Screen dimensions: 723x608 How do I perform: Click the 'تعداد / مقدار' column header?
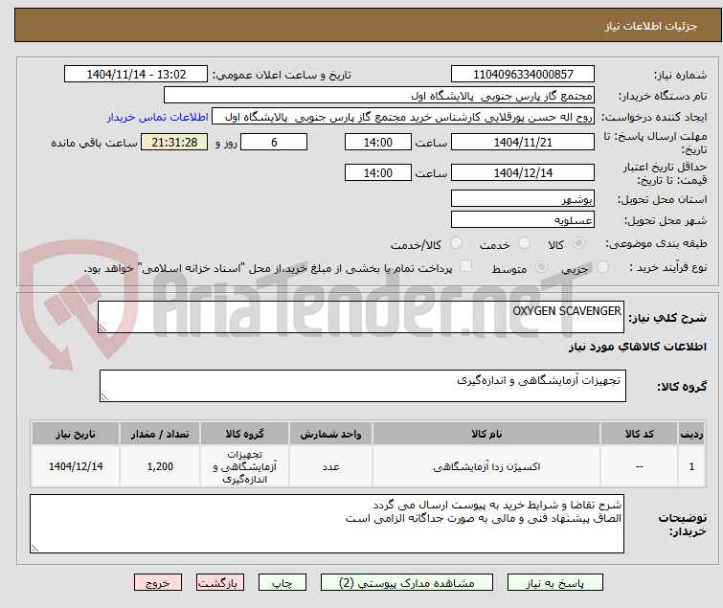coord(160,434)
